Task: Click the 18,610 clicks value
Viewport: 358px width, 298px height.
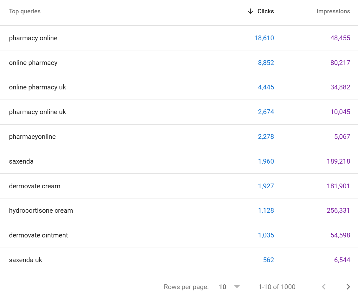Action: pyautogui.click(x=264, y=38)
